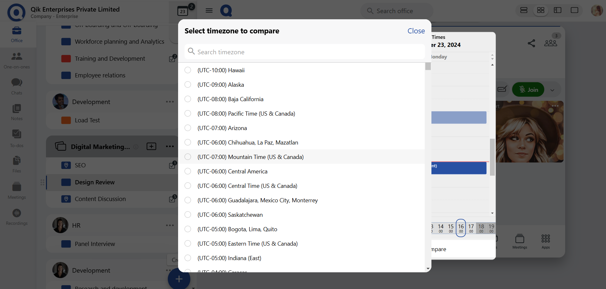Image resolution: width=606 pixels, height=289 pixels.
Task: Close the timezone selection dialog
Action: coord(416,31)
